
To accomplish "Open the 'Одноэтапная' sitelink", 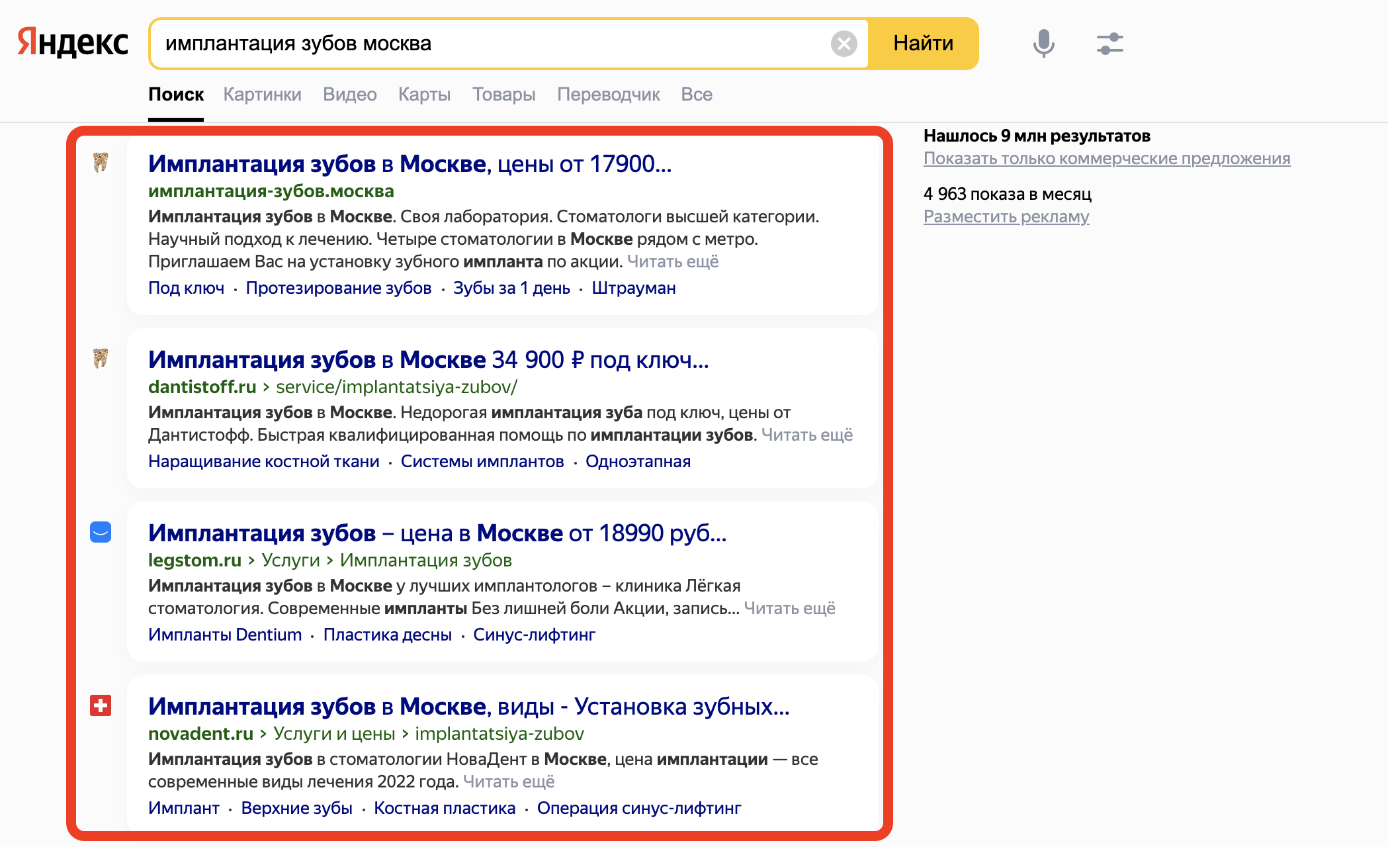I will tap(638, 461).
